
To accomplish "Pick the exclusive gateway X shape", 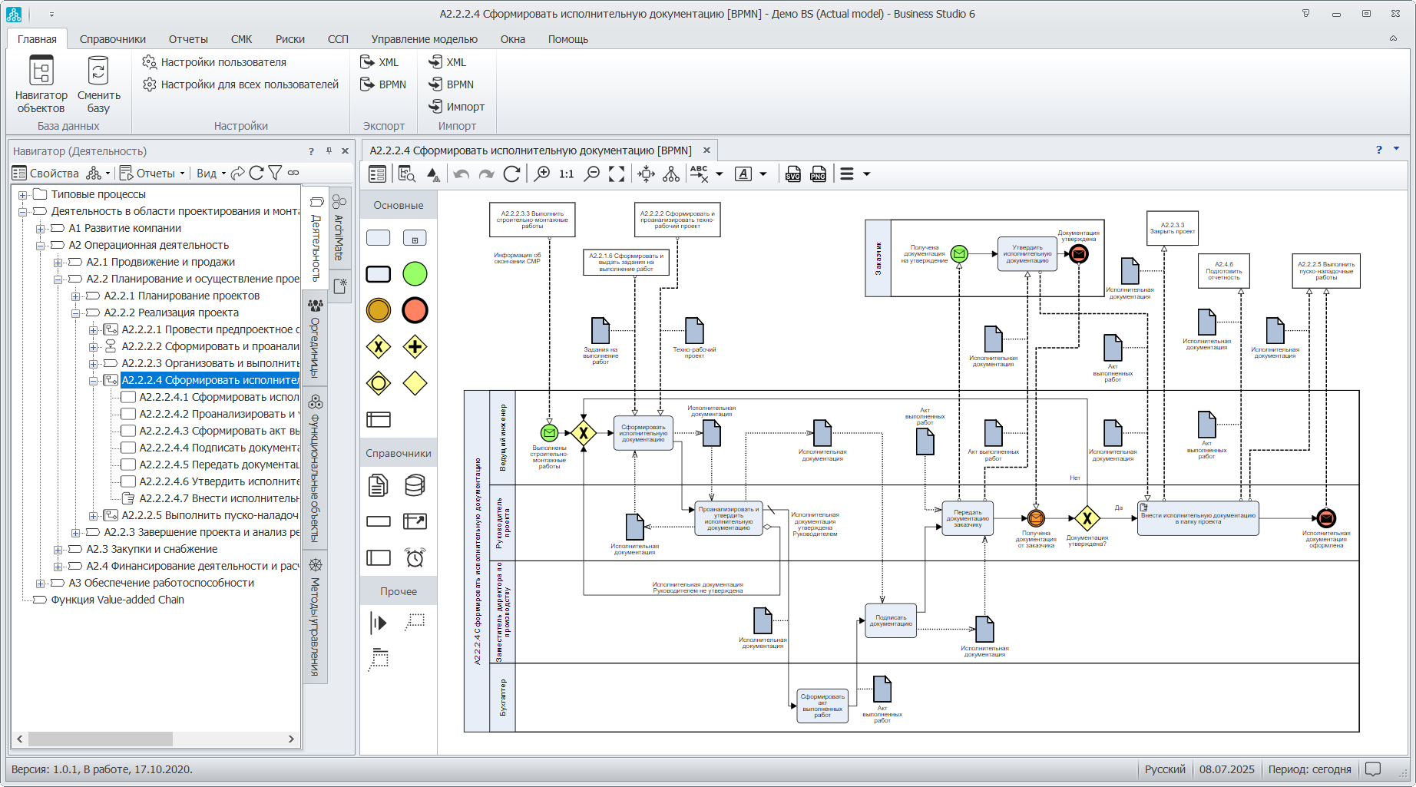I will [379, 347].
